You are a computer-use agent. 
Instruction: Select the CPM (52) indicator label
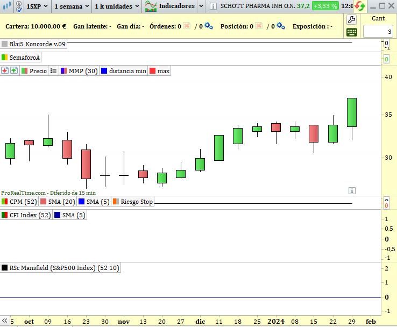coord(19,202)
